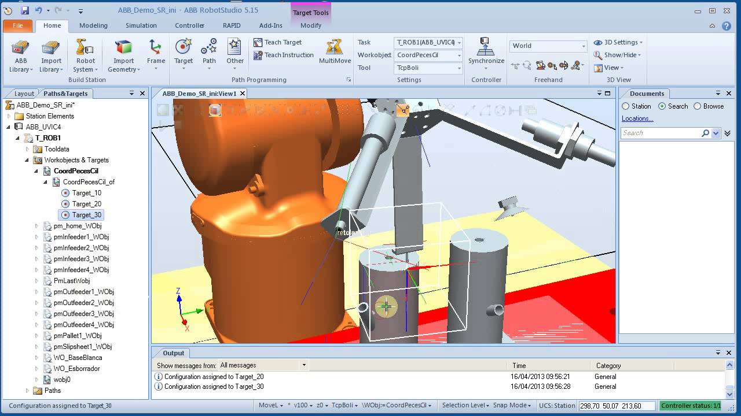Viewport: 741px width, 416px height.
Task: Select the Jog Reorient freehand tool
Action: point(563,66)
